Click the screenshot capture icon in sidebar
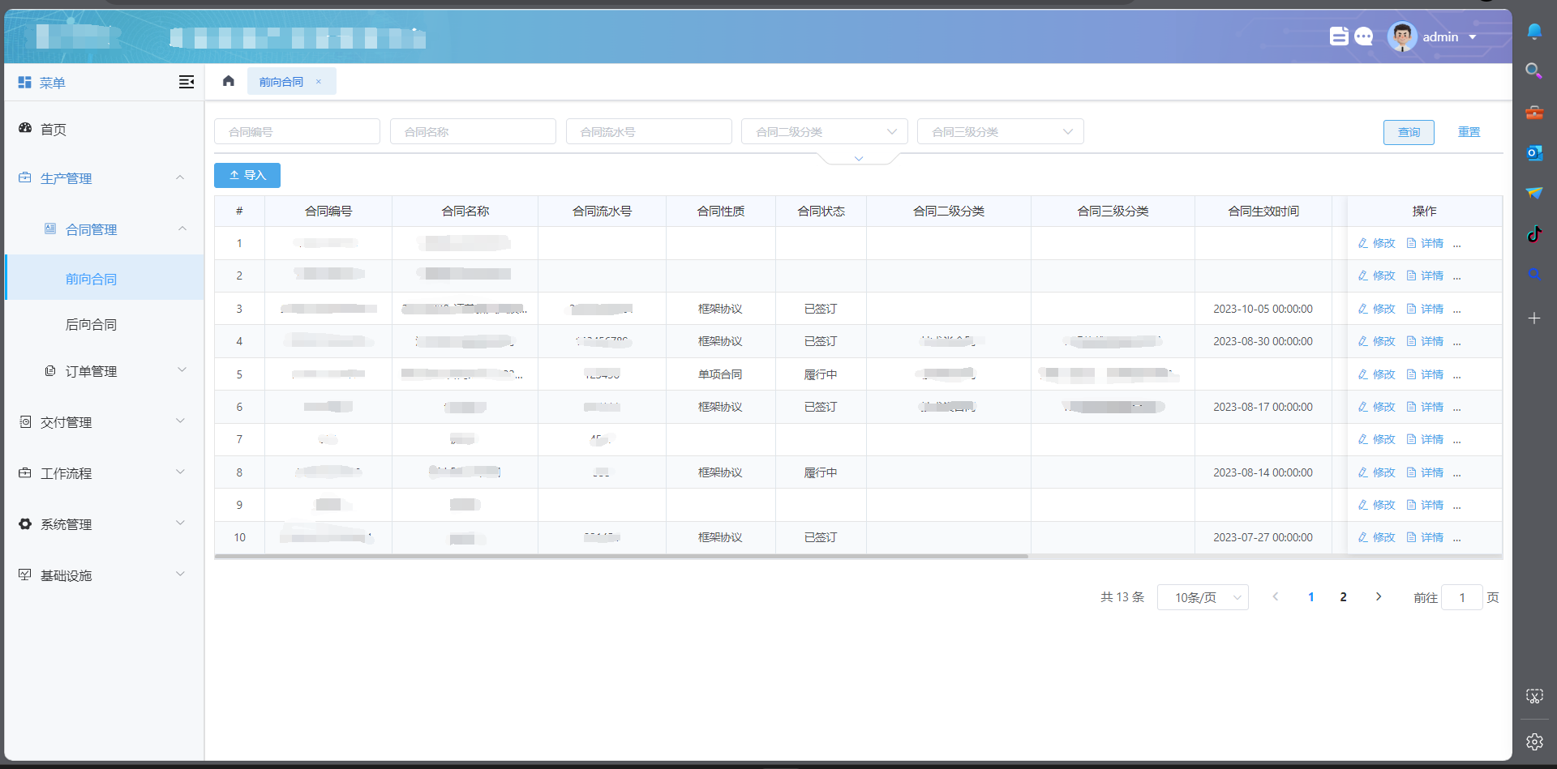Viewport: 1557px width, 769px height. (x=1534, y=696)
